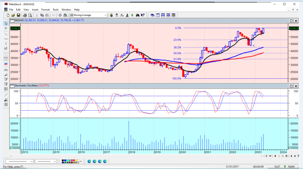
Task: Open the Format menu
Action: [x=45, y=10]
